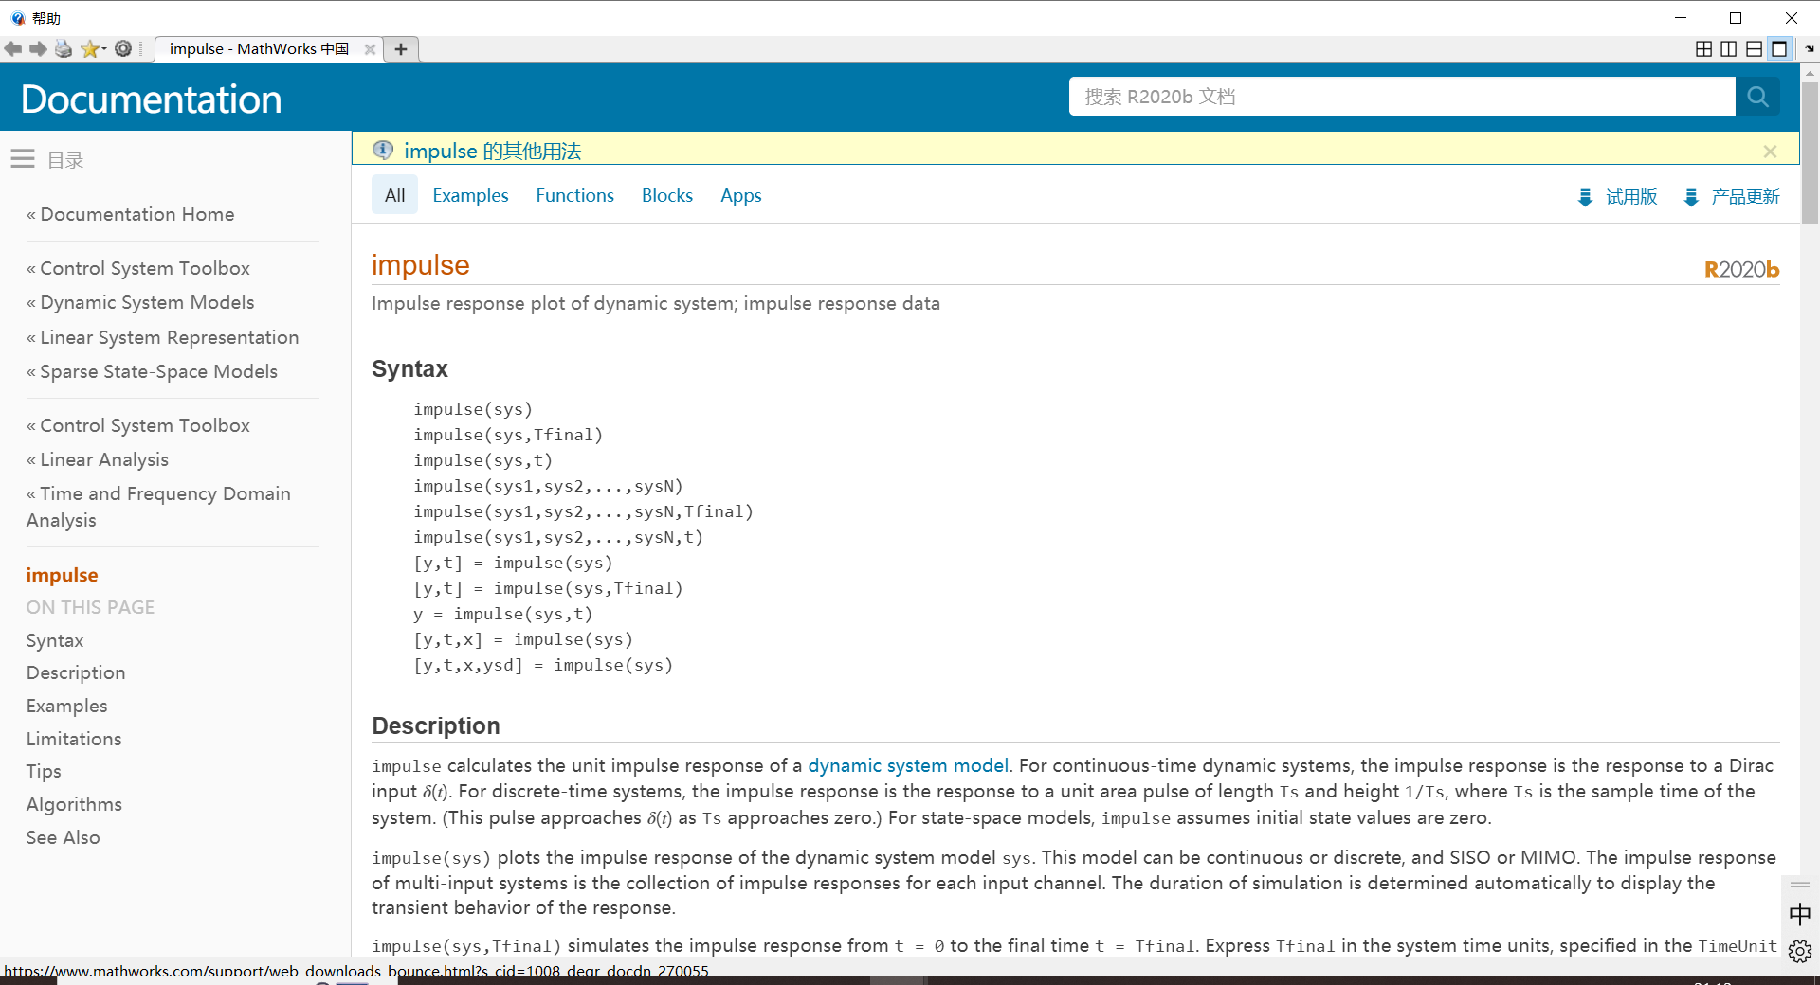Click the Documentation header title

152,99
